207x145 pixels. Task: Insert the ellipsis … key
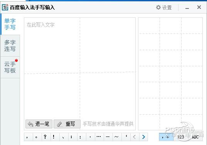[99, 137]
